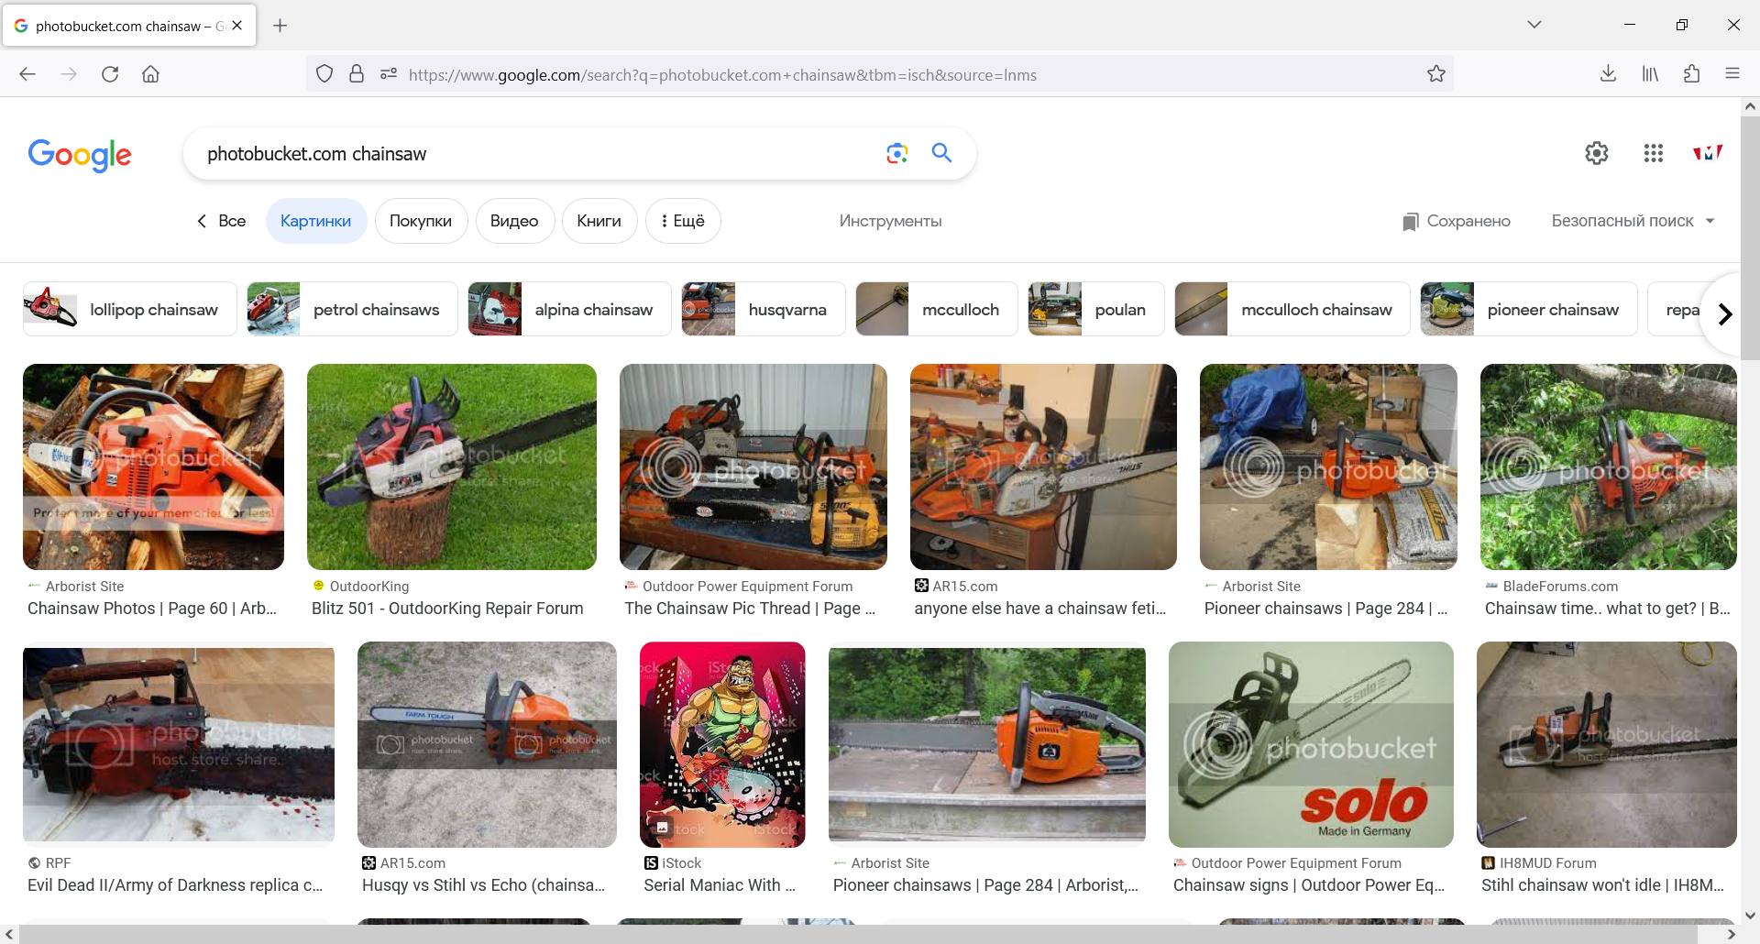Expand Безопасный поиск dropdown
The width and height of the screenshot is (1760, 944).
point(1633,221)
